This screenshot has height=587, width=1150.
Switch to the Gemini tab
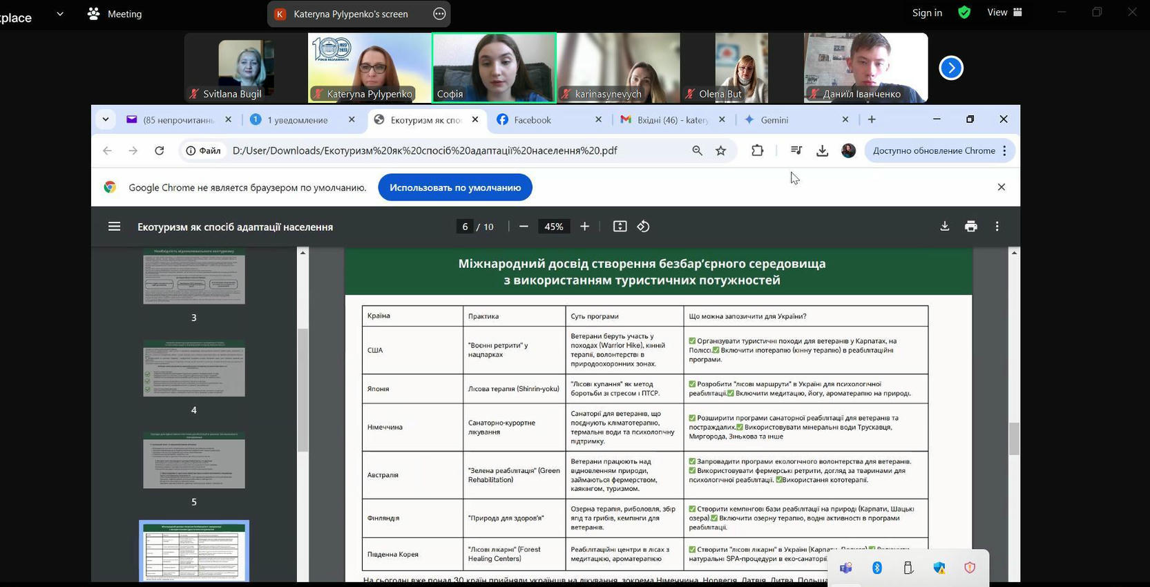click(774, 120)
